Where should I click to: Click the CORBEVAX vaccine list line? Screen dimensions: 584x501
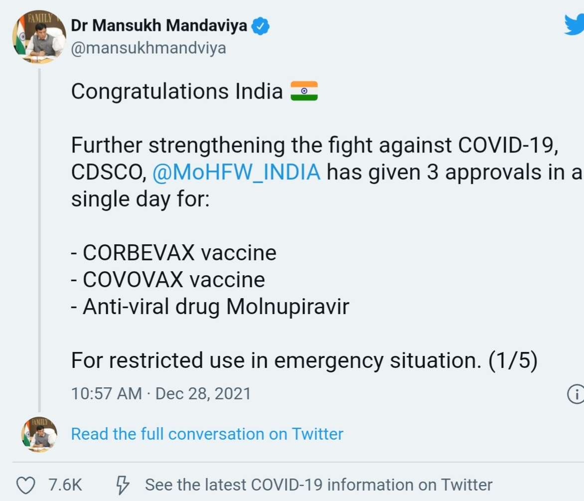point(173,252)
